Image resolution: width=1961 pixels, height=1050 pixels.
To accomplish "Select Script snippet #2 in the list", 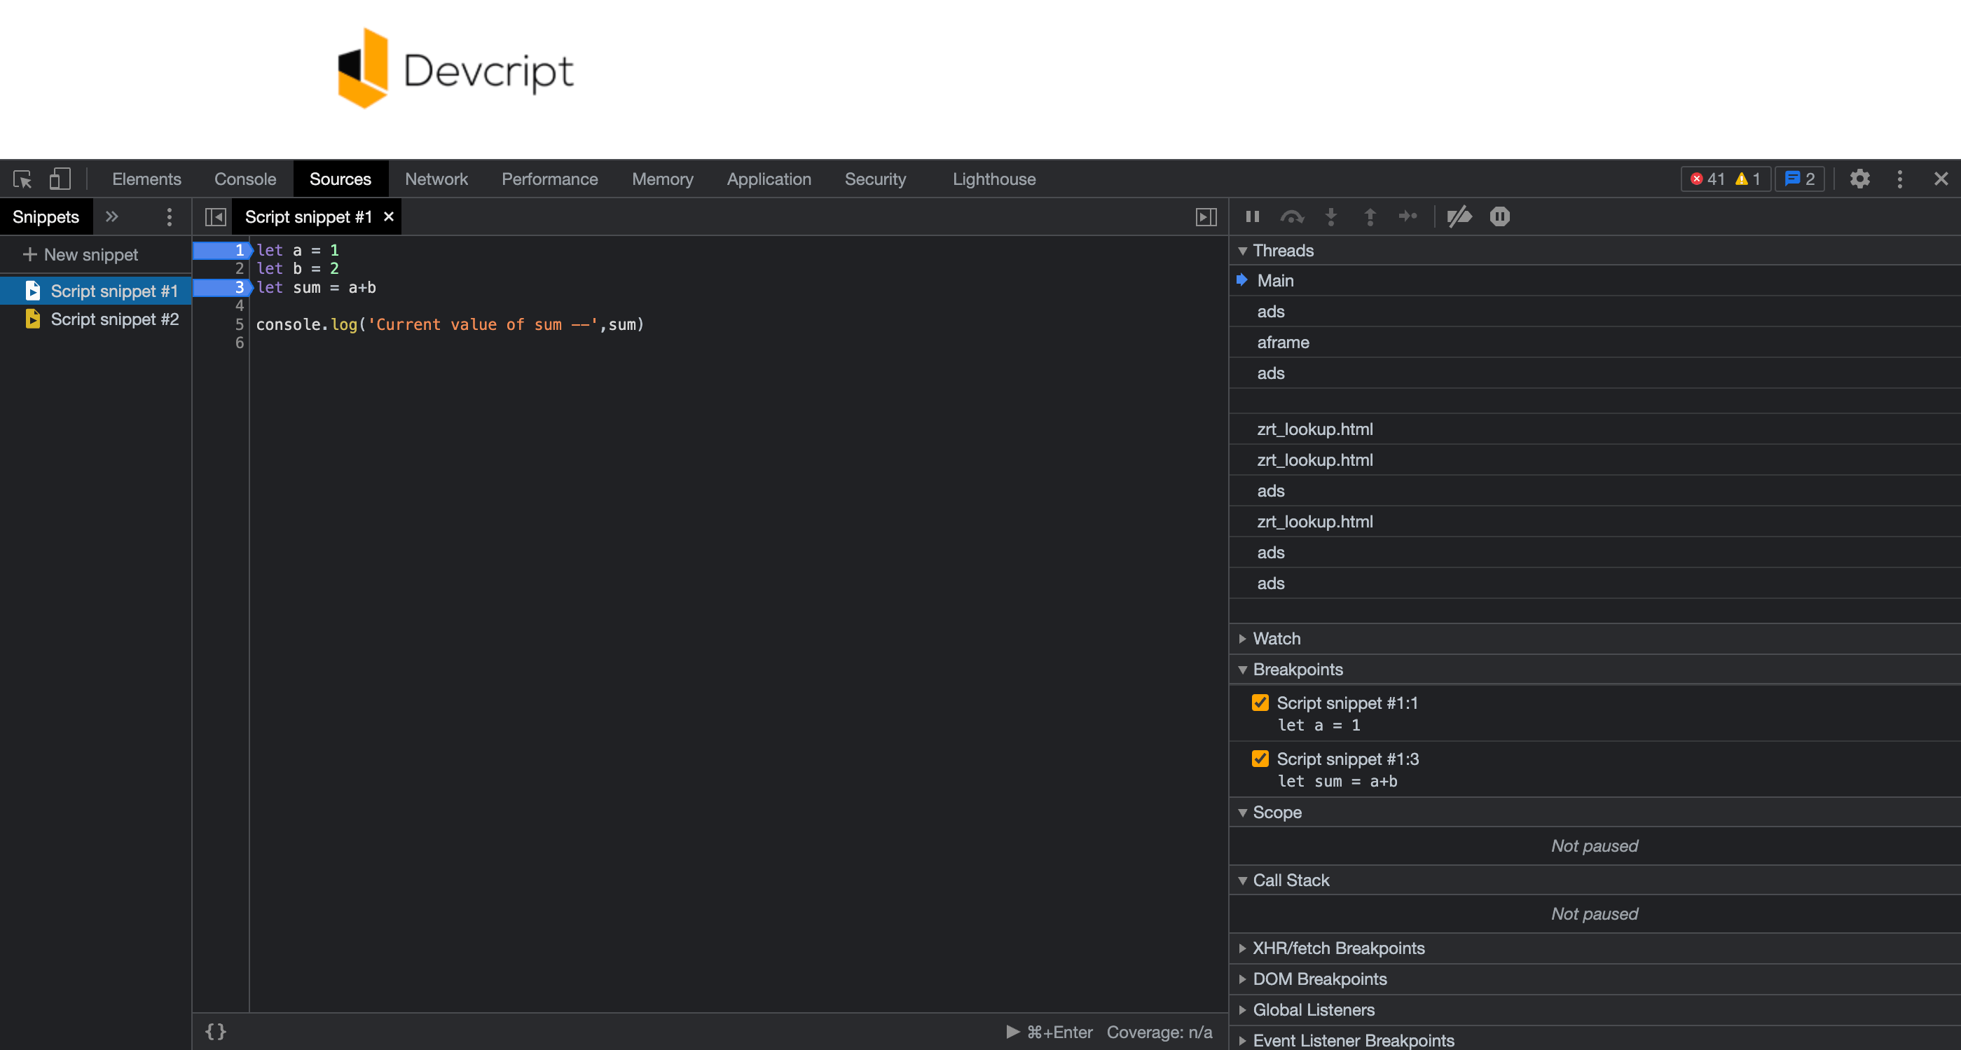I will [x=96, y=319].
